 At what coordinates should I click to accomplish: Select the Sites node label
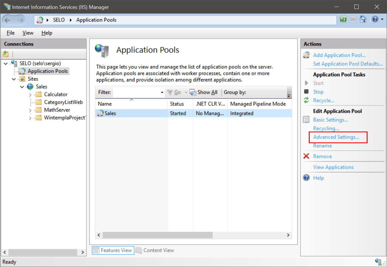pyautogui.click(x=33, y=79)
